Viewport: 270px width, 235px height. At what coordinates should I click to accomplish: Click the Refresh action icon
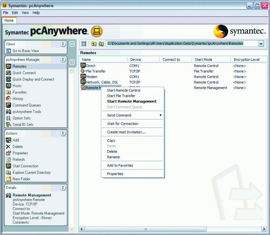pos(9,159)
